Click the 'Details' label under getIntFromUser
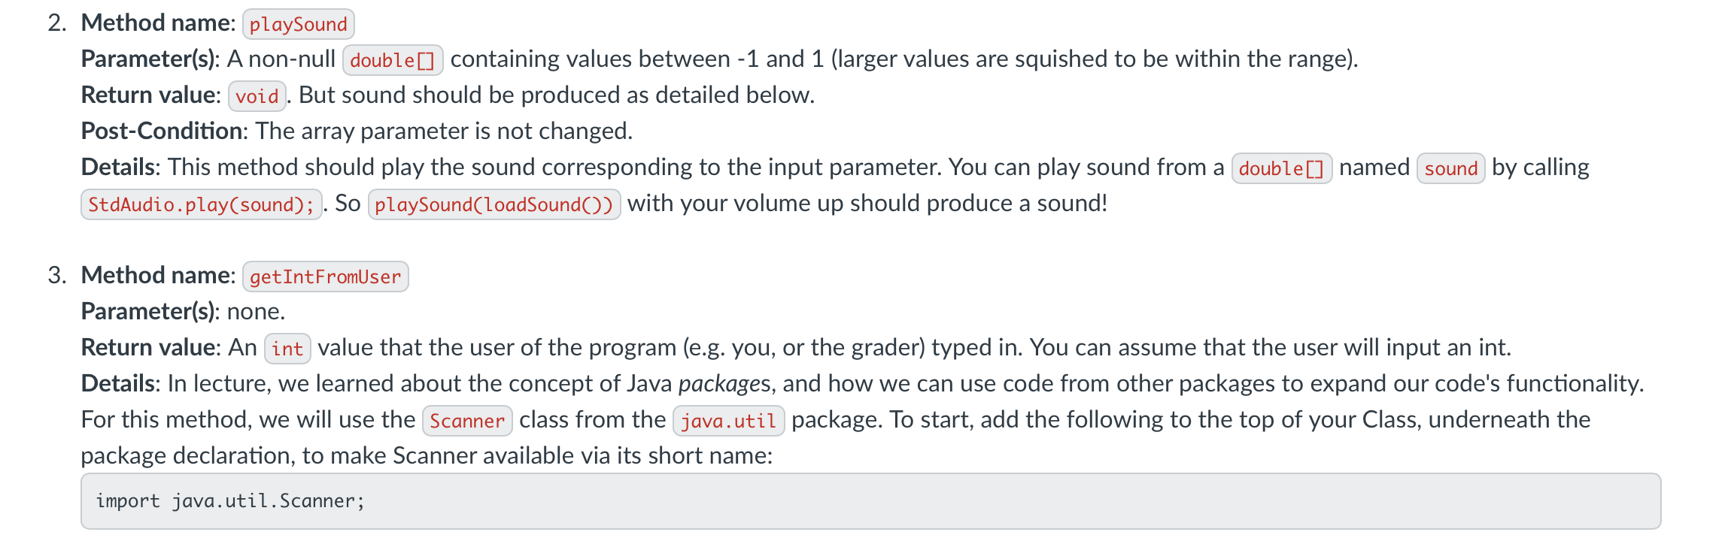Viewport: 1728px width, 544px height. pyautogui.click(x=120, y=383)
